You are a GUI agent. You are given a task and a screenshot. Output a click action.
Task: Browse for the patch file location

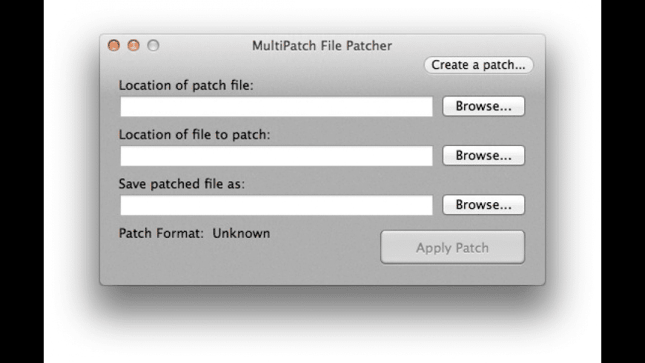(x=483, y=106)
